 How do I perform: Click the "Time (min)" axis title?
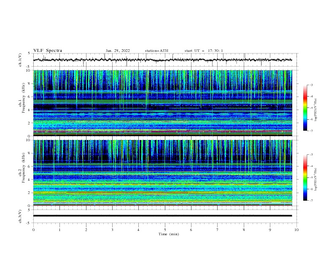point(169,234)
